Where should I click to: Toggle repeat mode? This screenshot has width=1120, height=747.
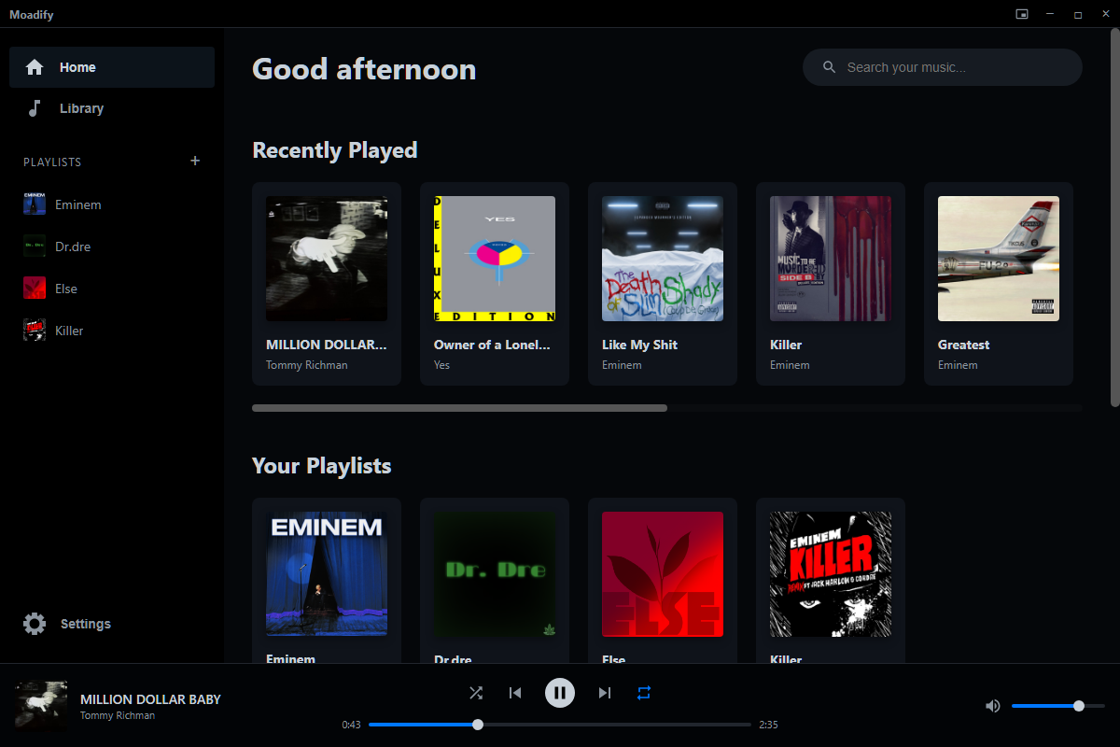click(644, 693)
